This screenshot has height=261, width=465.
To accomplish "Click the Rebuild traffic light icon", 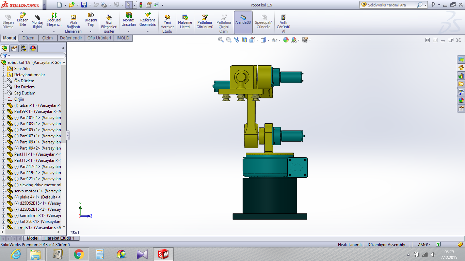I will point(141,5).
